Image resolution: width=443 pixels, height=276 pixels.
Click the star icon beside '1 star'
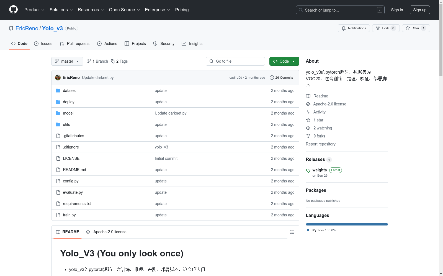click(308, 120)
